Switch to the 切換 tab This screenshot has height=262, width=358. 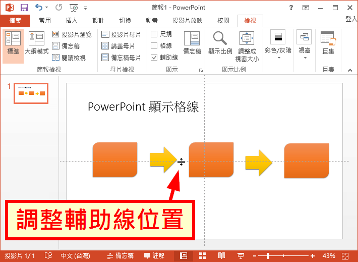[x=125, y=21]
